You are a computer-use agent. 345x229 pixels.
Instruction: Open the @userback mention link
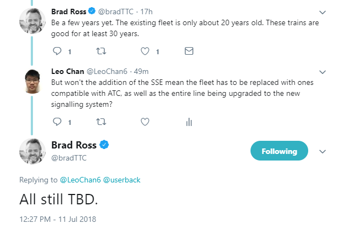point(119,180)
